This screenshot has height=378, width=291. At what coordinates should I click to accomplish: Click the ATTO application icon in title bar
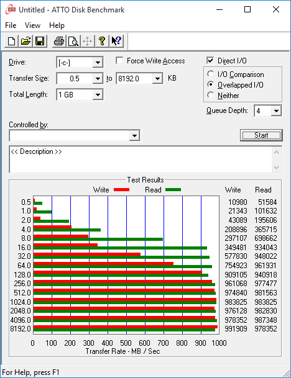coord(11,10)
